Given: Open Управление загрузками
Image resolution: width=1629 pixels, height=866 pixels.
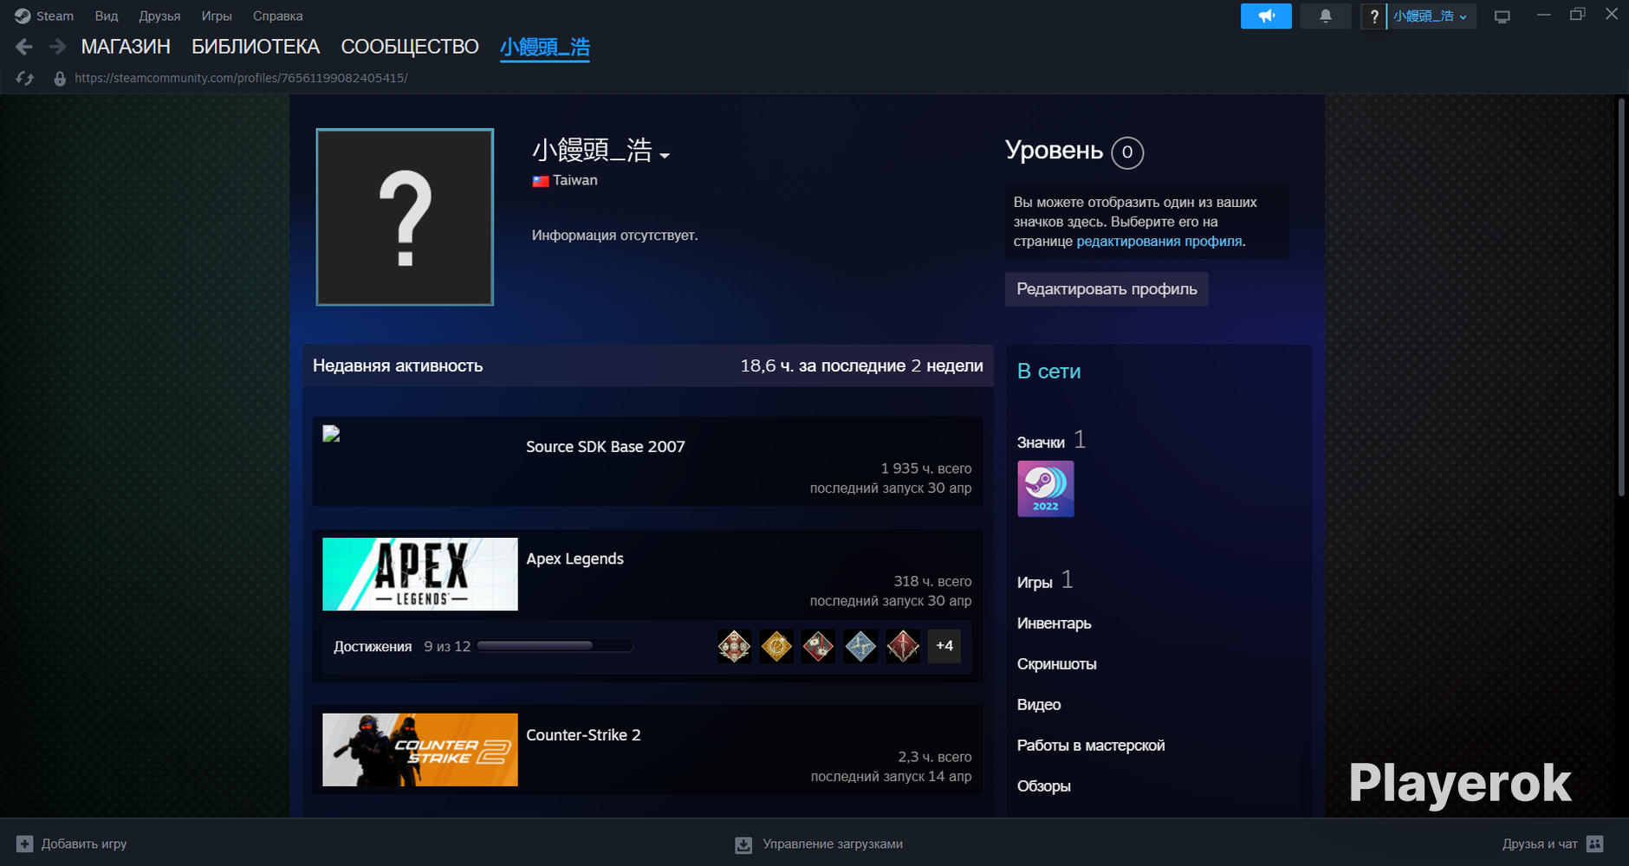Looking at the screenshot, I should pos(833,843).
